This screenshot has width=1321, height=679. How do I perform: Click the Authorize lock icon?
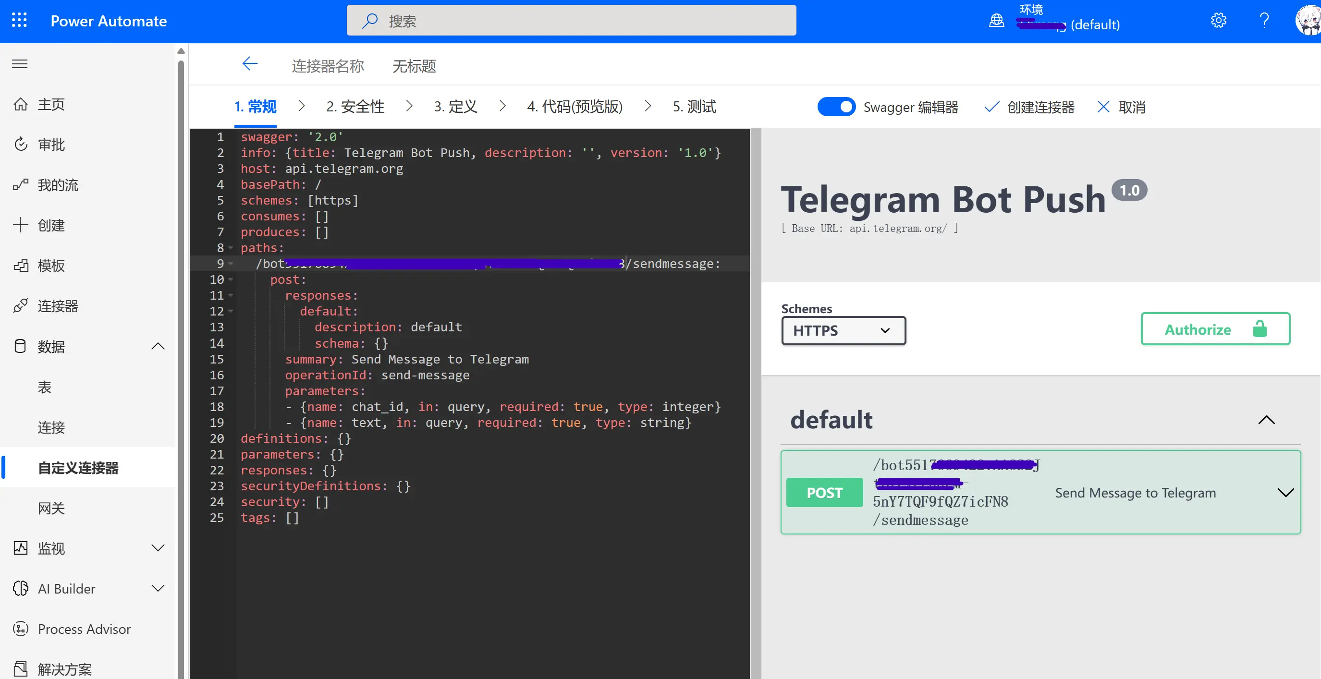click(x=1260, y=328)
